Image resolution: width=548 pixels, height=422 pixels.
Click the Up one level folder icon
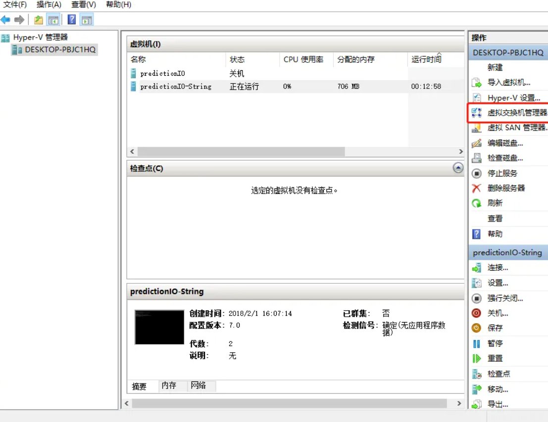(39, 20)
